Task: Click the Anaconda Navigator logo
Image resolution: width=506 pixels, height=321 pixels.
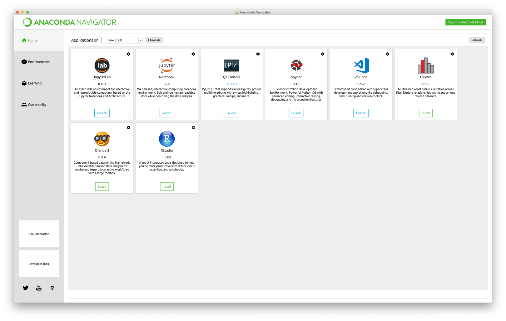Action: [69, 22]
